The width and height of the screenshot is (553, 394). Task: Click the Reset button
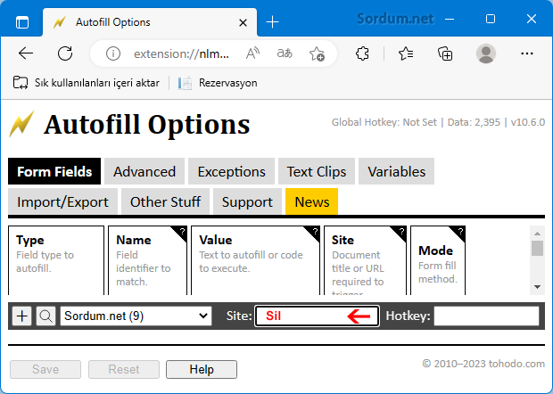124,369
